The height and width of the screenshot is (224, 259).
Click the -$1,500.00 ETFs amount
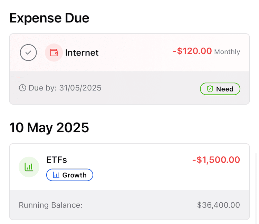pyautogui.click(x=216, y=160)
